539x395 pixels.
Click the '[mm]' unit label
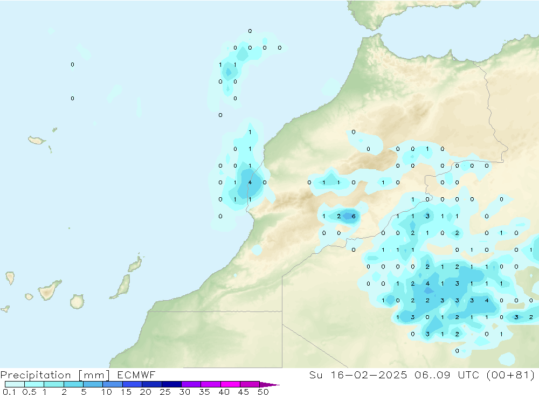(x=94, y=375)
